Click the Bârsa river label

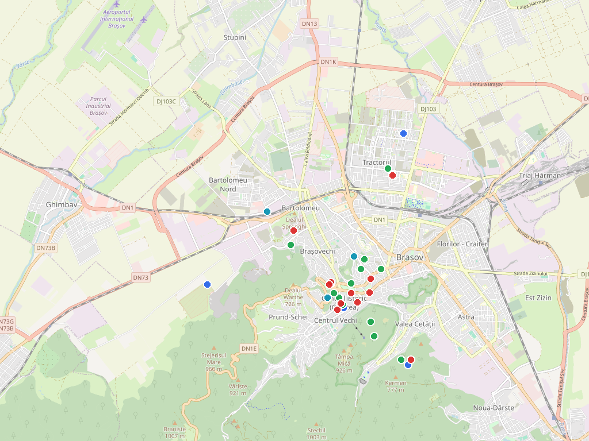click(23, 65)
